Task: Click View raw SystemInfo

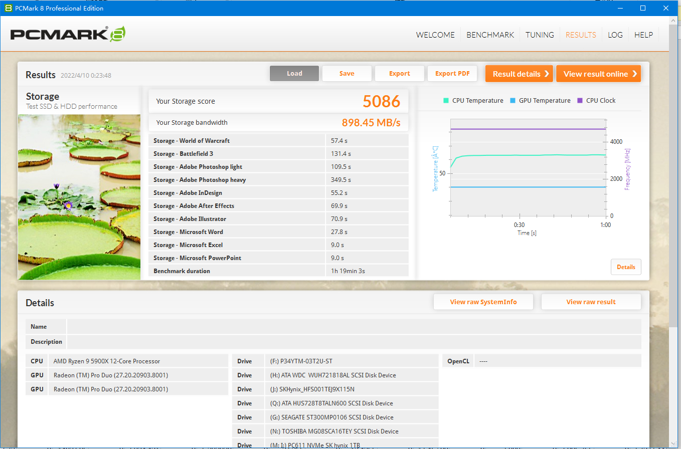Action: (483, 302)
